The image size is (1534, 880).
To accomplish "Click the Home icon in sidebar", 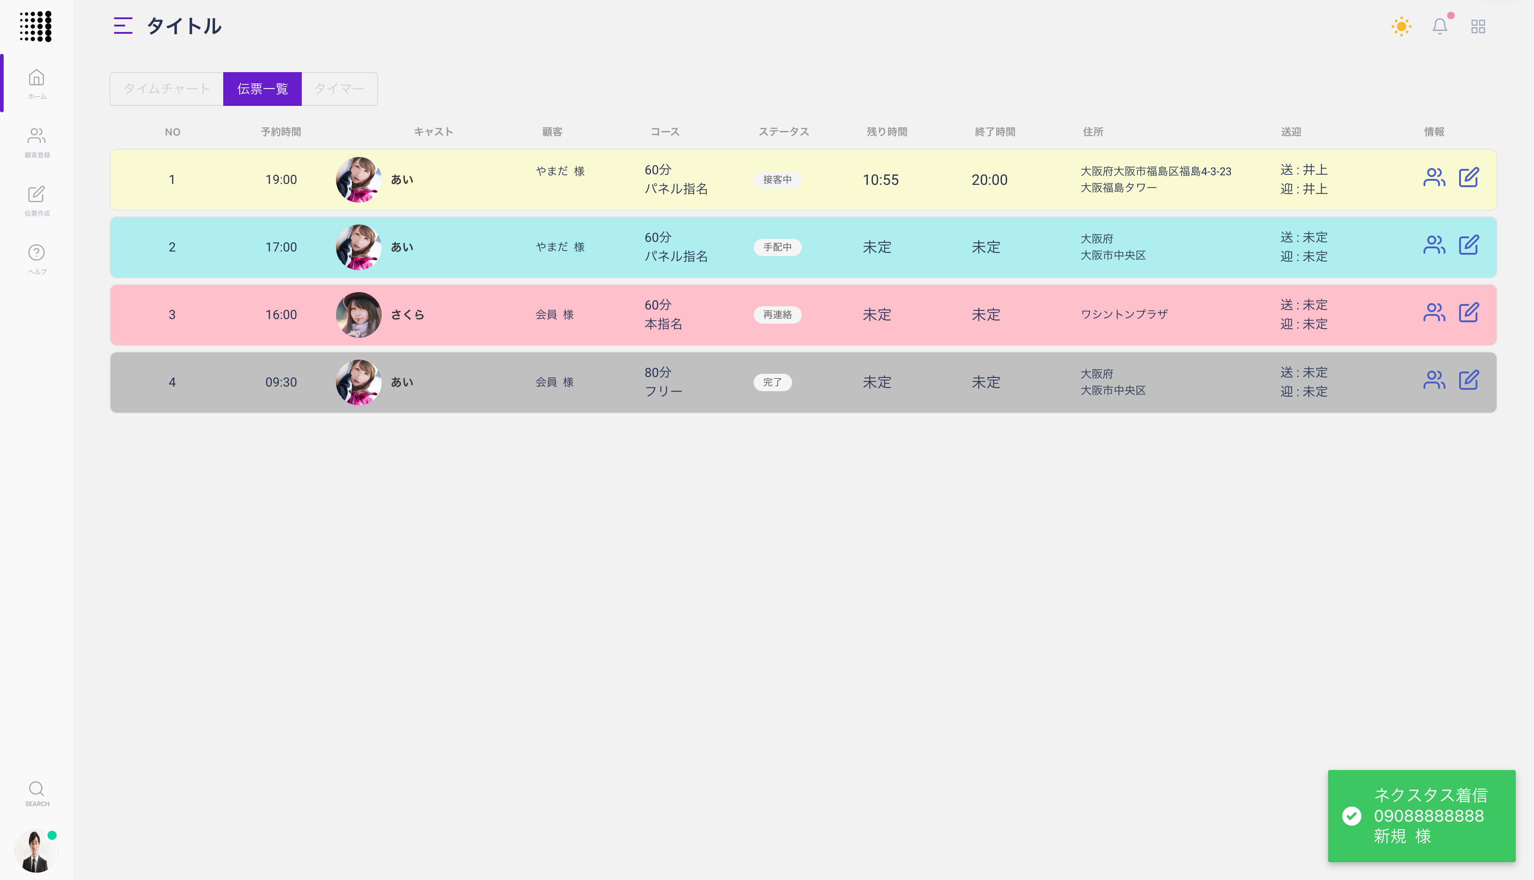I will click(x=36, y=78).
